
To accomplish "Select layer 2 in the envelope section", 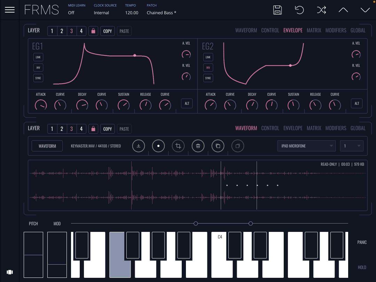I will 62,31.
